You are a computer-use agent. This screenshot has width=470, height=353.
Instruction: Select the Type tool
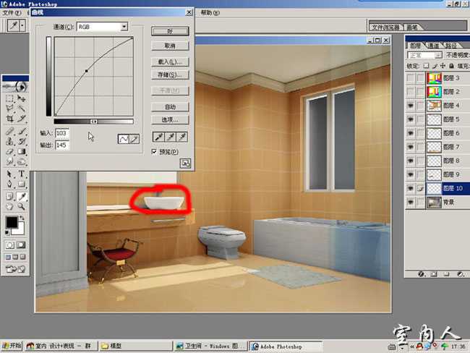point(21,174)
